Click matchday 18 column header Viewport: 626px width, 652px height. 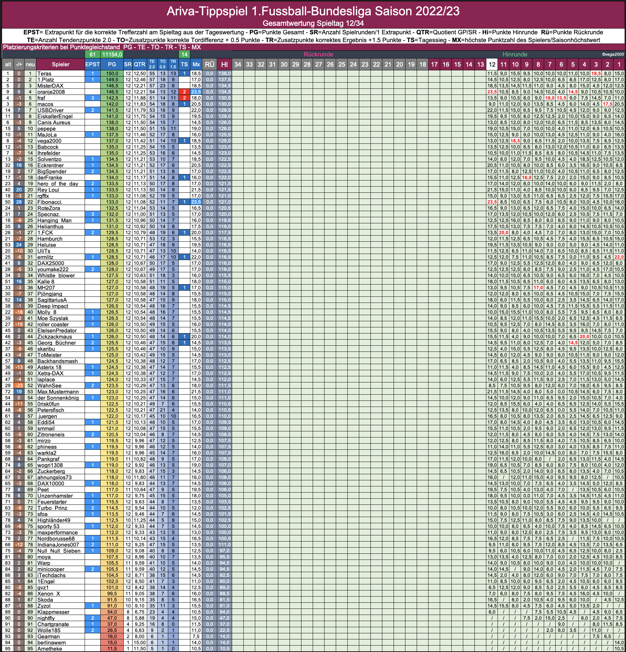423,64
